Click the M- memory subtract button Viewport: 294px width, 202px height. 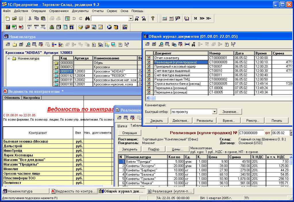(x=209, y=18)
